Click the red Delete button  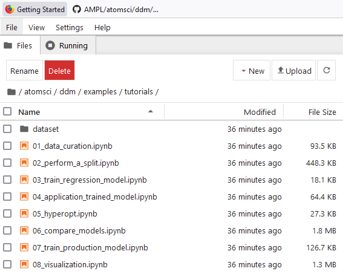point(59,70)
